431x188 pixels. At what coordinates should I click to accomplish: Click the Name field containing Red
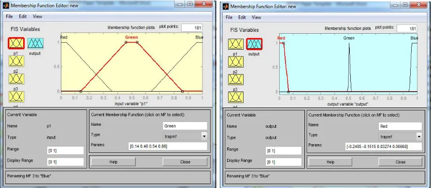point(400,126)
